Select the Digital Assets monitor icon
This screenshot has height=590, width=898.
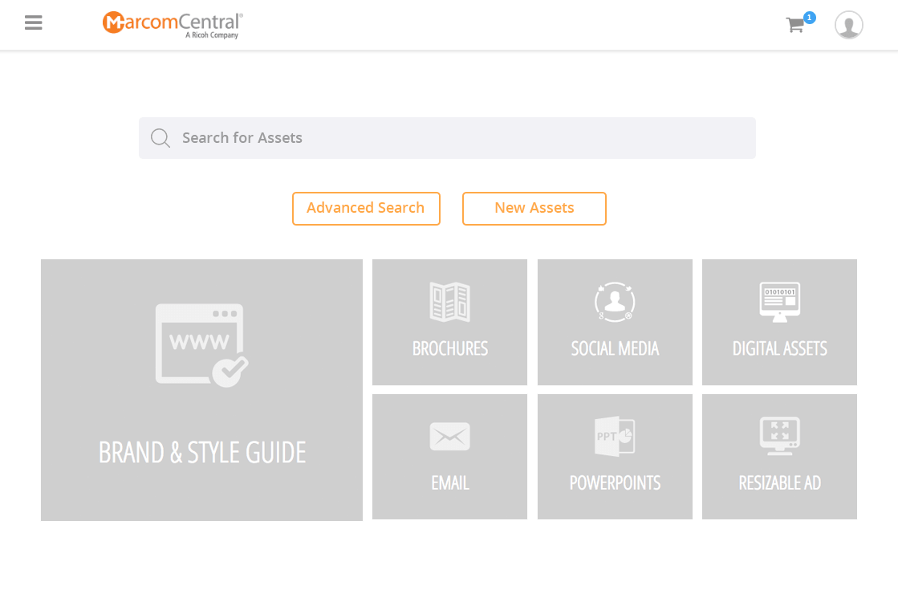point(779,302)
